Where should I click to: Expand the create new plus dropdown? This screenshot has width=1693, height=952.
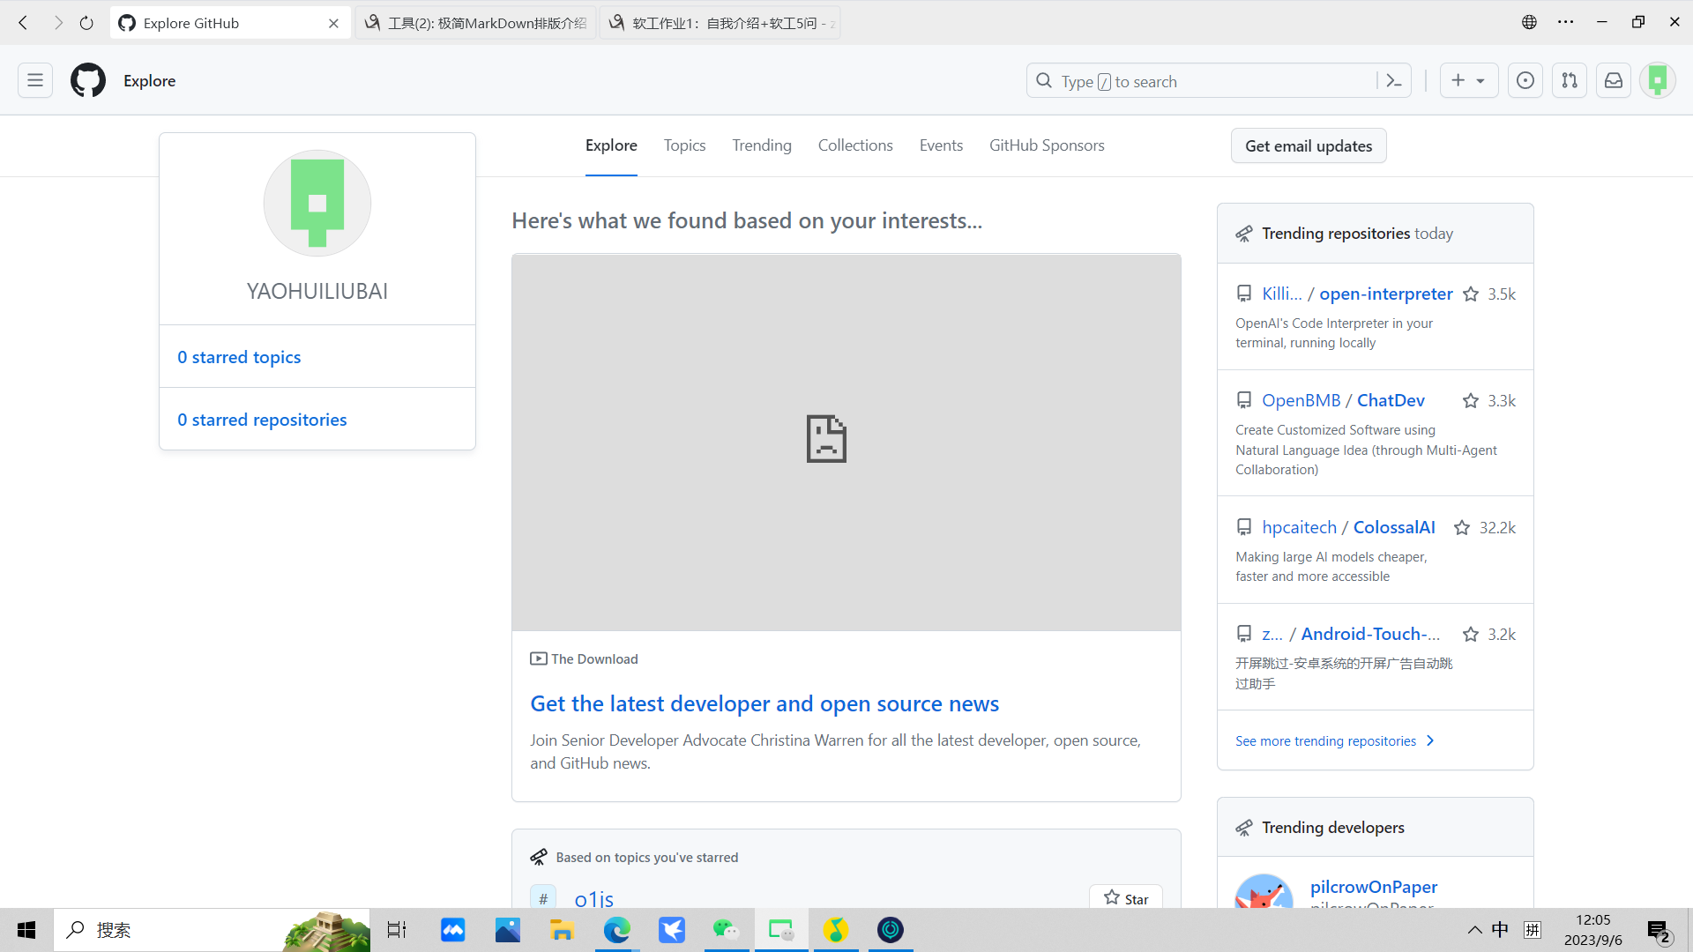[x=1468, y=80]
